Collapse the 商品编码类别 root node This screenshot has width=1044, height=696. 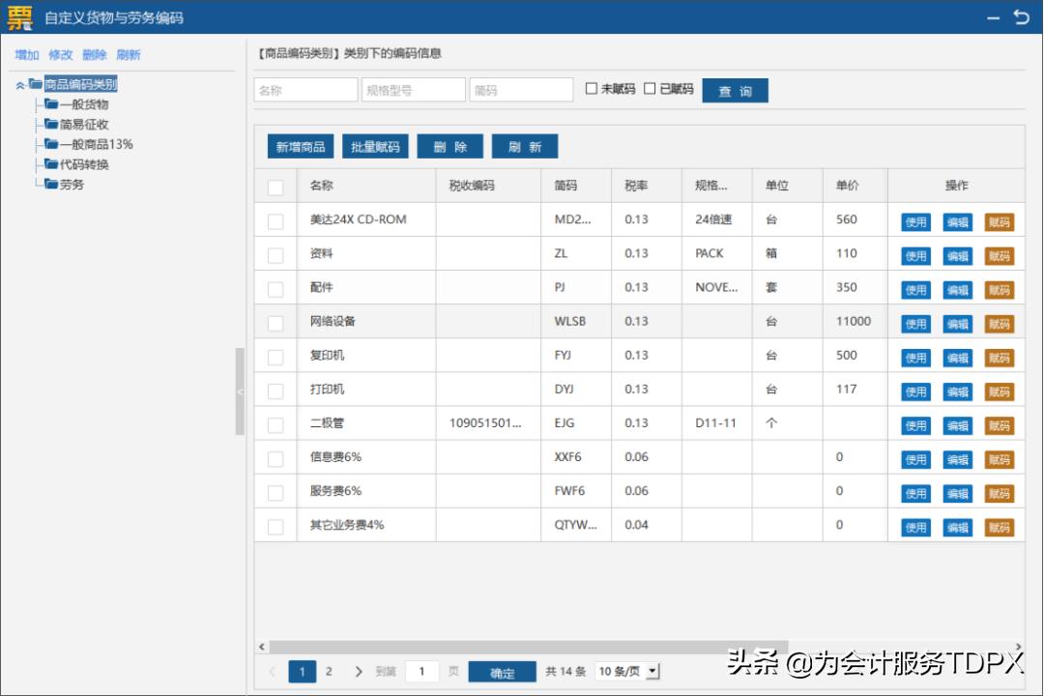point(21,84)
